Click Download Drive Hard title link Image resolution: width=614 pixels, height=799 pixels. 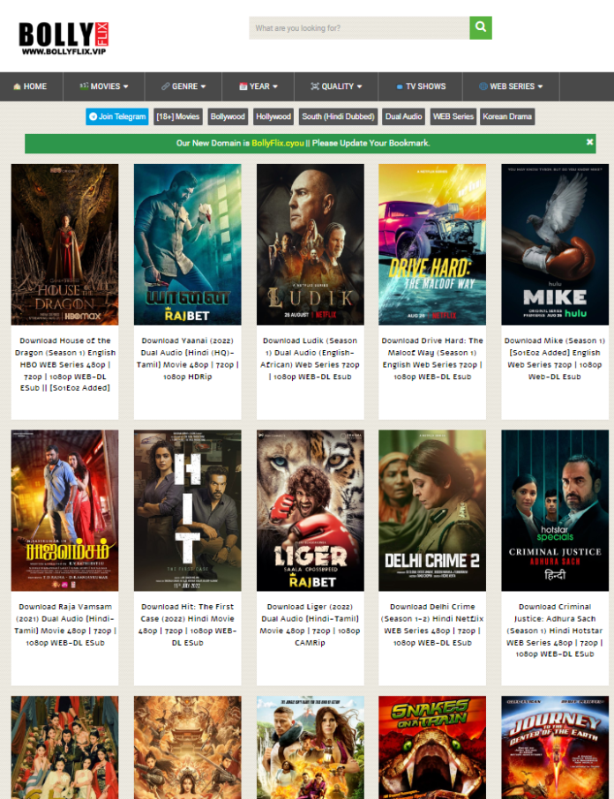432,359
